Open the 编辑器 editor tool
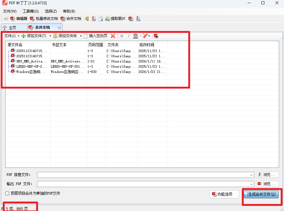The image size is (284, 211). click(x=19, y=19)
